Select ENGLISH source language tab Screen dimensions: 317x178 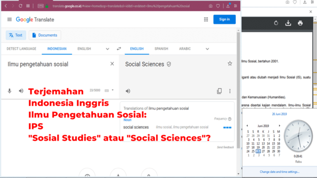(x=84, y=49)
